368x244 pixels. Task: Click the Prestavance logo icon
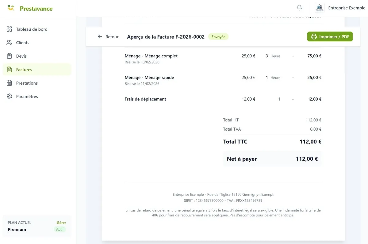[11, 8]
